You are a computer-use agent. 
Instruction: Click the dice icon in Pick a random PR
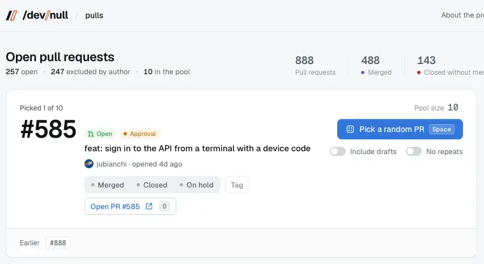coord(350,129)
